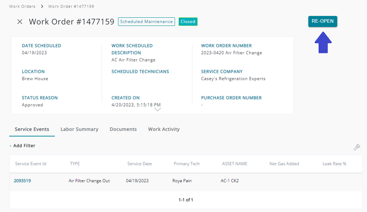Open service event 2093519
This screenshot has width=367, height=212.
[22, 181]
